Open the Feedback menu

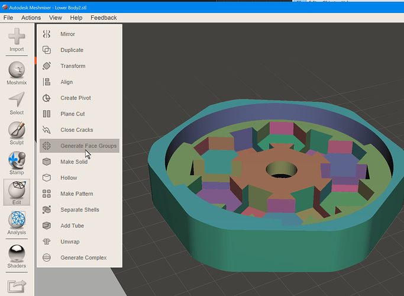pyautogui.click(x=104, y=18)
